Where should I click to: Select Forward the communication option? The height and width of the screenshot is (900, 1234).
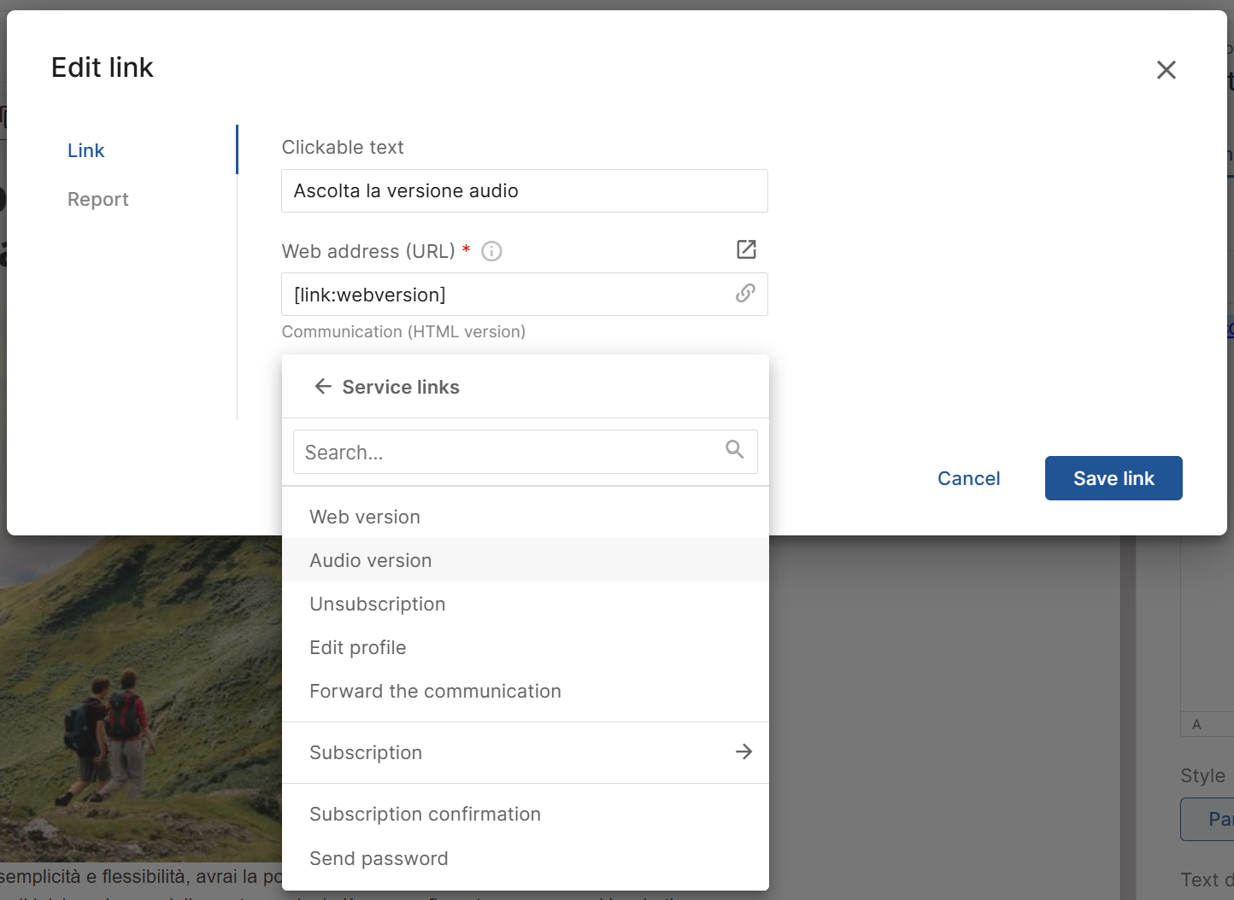(x=435, y=691)
